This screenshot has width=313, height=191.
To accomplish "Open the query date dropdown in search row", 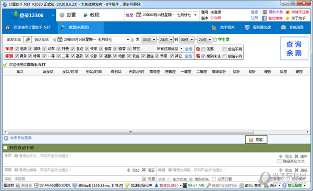I will tap(128, 40).
